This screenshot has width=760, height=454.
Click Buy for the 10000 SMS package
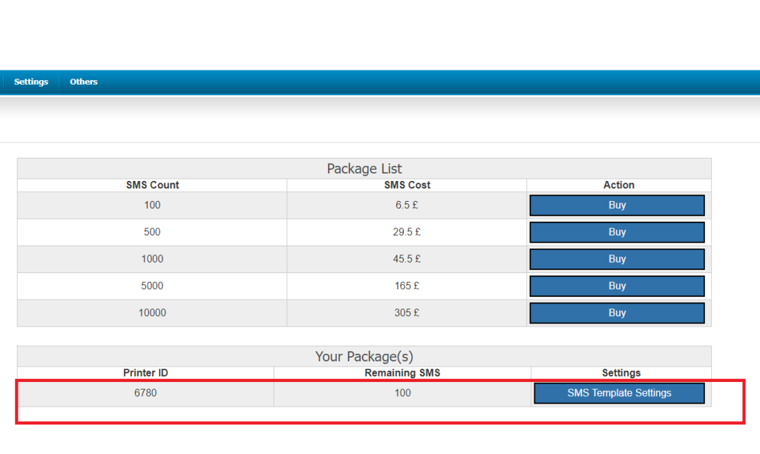(x=617, y=313)
